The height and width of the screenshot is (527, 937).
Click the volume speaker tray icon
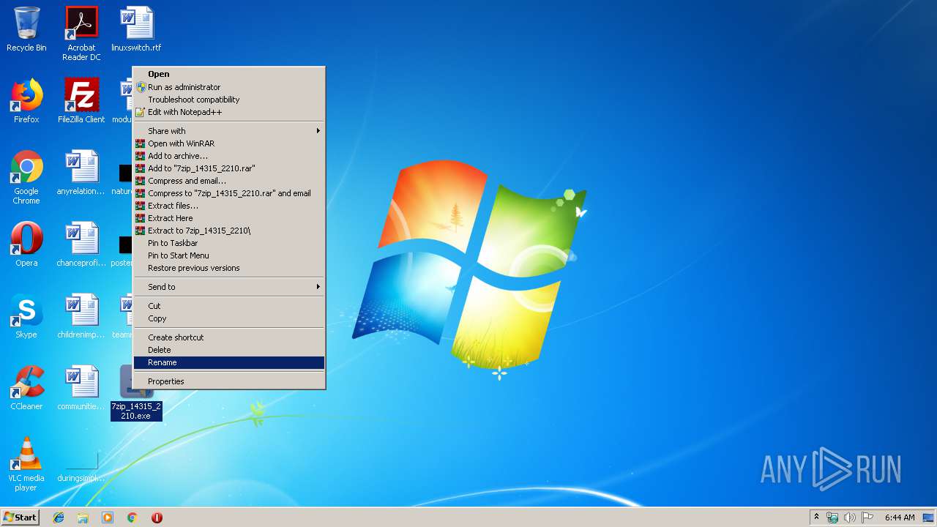(x=850, y=517)
